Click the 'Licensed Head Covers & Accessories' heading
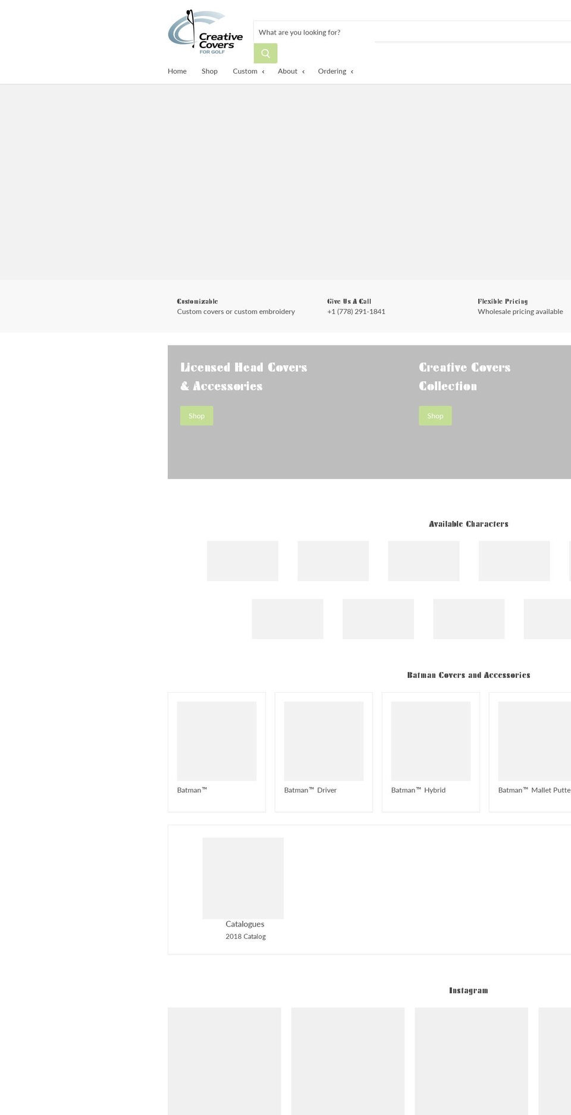The height and width of the screenshot is (1115, 571). (x=244, y=376)
